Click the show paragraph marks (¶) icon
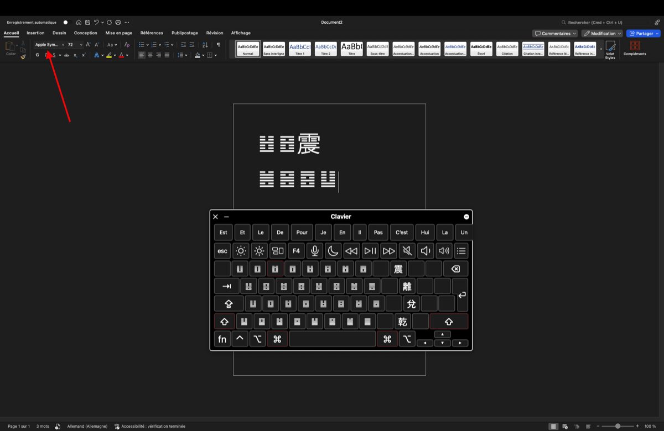Screen dimensions: 664x431 tap(219, 45)
